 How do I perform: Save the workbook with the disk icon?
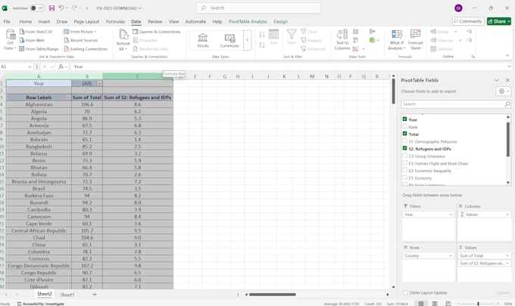click(52, 8)
